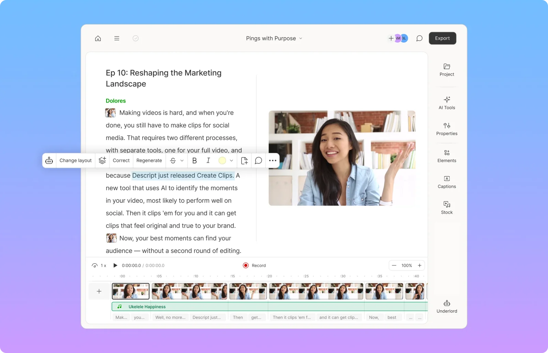Apply strikethrough to the selection
The width and height of the screenshot is (548, 353).
point(173,160)
